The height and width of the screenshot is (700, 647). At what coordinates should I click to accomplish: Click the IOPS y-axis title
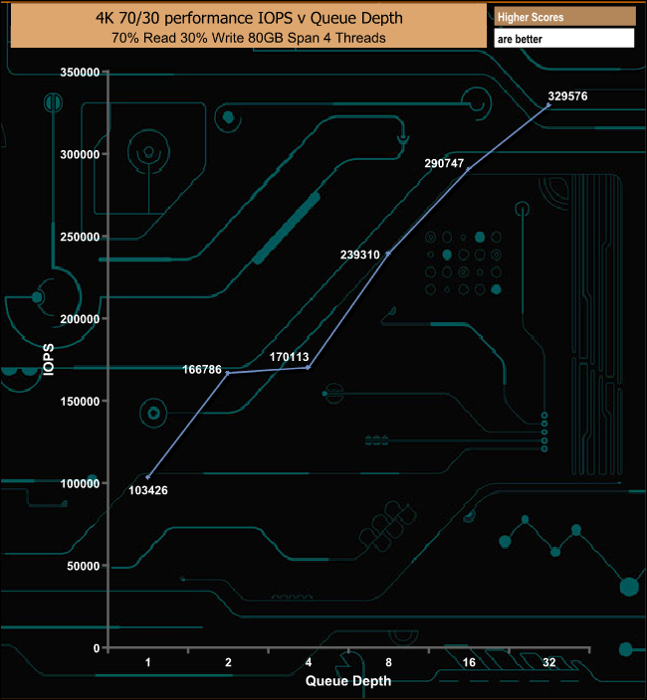tap(49, 359)
